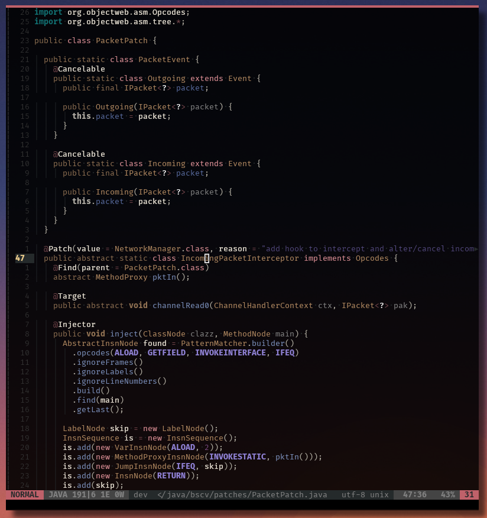This screenshot has height=518, width=487.
Task: Click the @Cancelable annotation above class Outgoing
Action: (x=79, y=69)
